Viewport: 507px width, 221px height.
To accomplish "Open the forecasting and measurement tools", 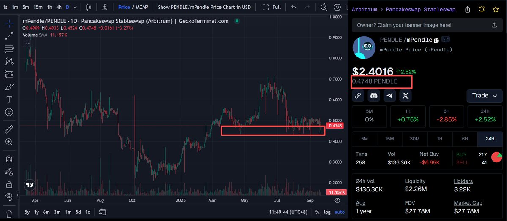I will point(9,74).
